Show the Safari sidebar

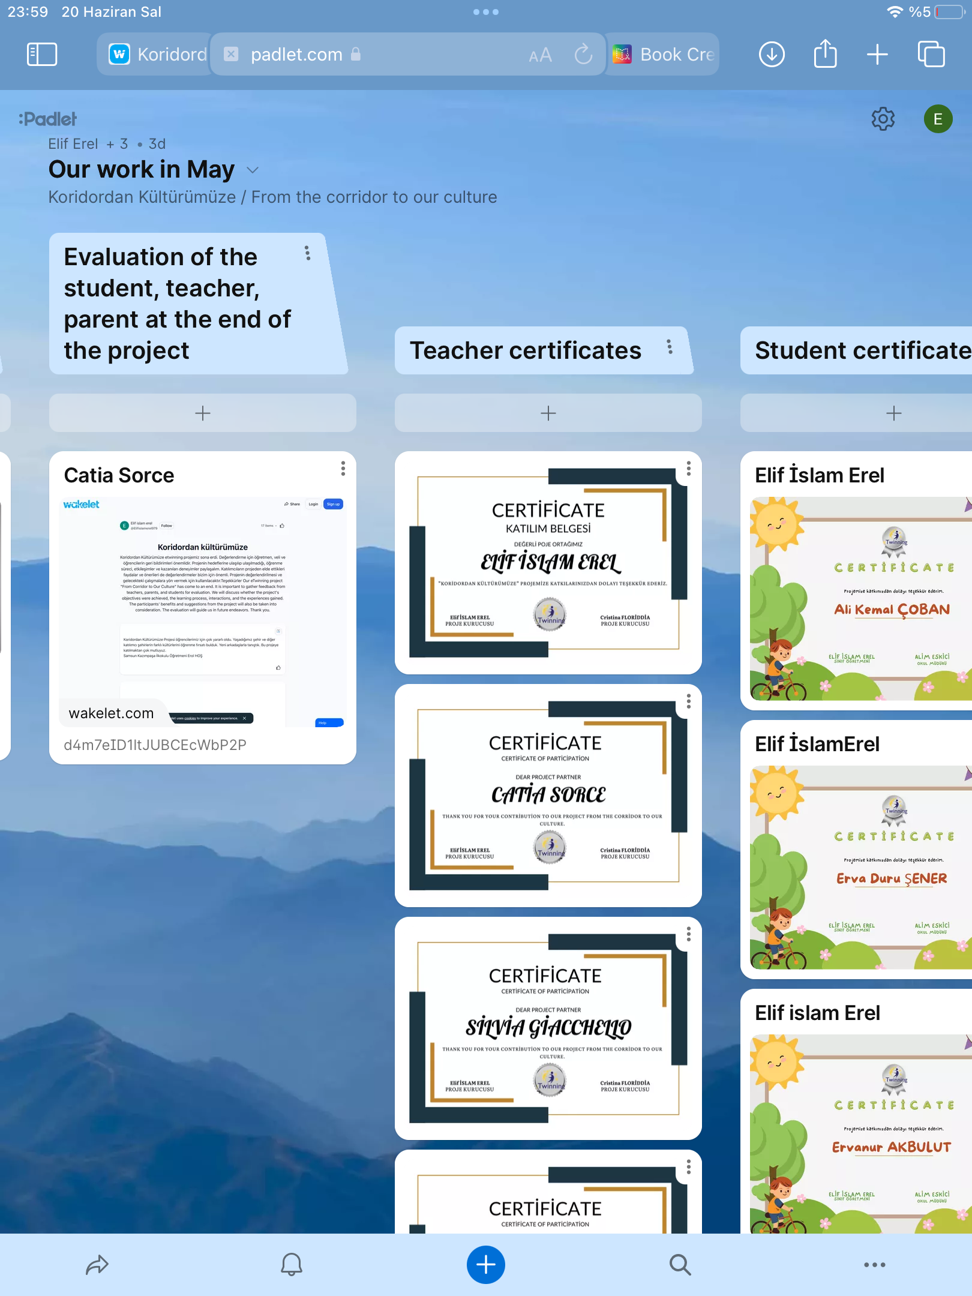42,55
